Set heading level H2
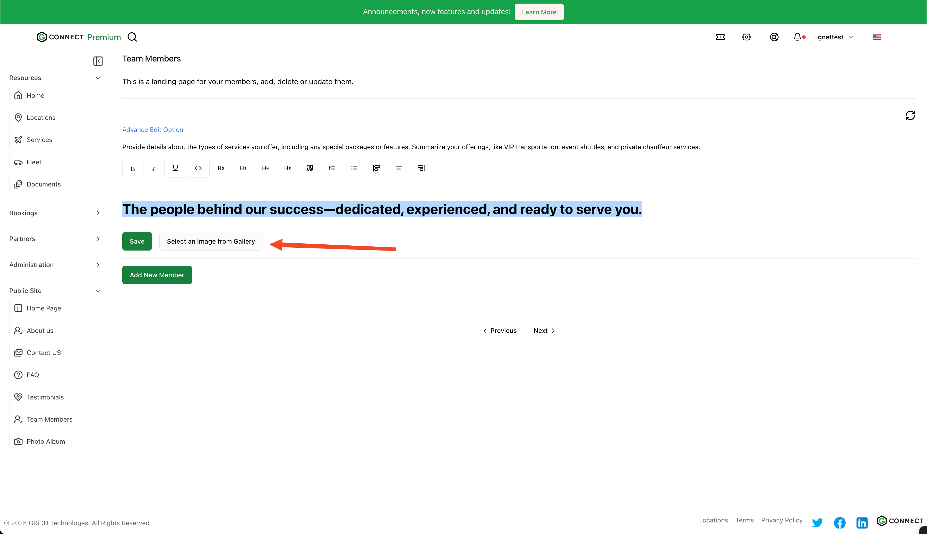Screen dimensions: 927x534 click(x=221, y=168)
